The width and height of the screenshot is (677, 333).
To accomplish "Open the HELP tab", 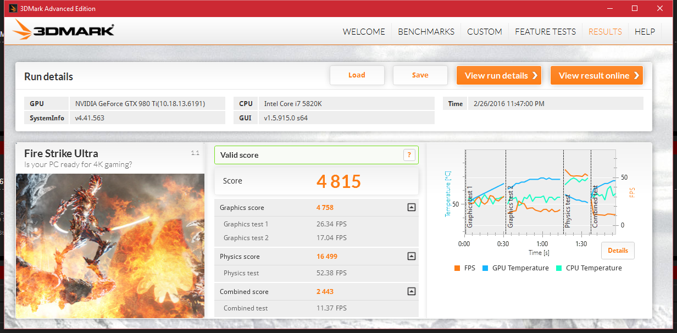I will 645,31.
